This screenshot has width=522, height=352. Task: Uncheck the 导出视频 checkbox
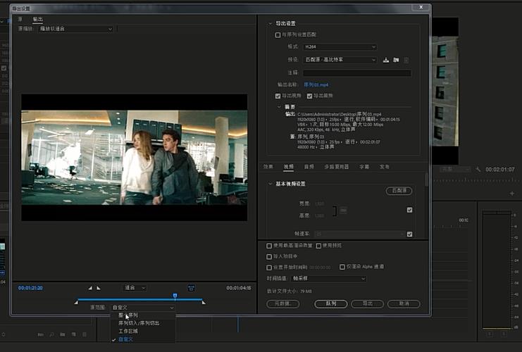278,96
